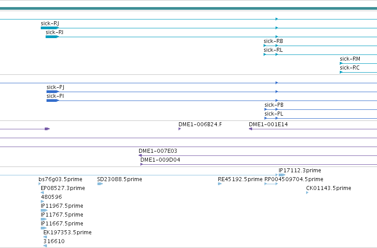Click the sick-PI dark blue exon block
The height and width of the screenshot is (248, 377).
coord(52,101)
